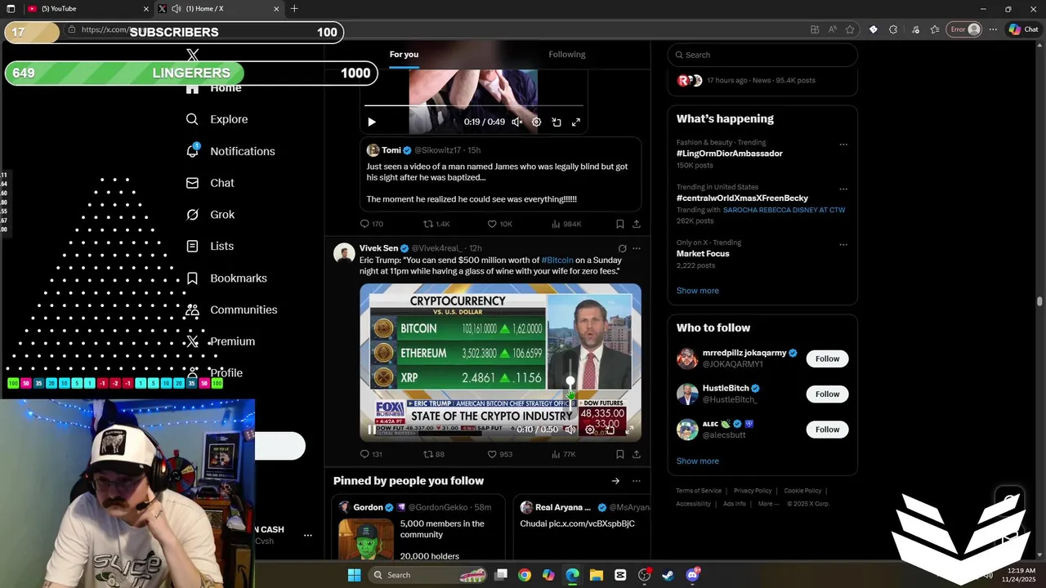Show more trends under What's happening
Viewport: 1046px width, 588px height.
(x=698, y=291)
